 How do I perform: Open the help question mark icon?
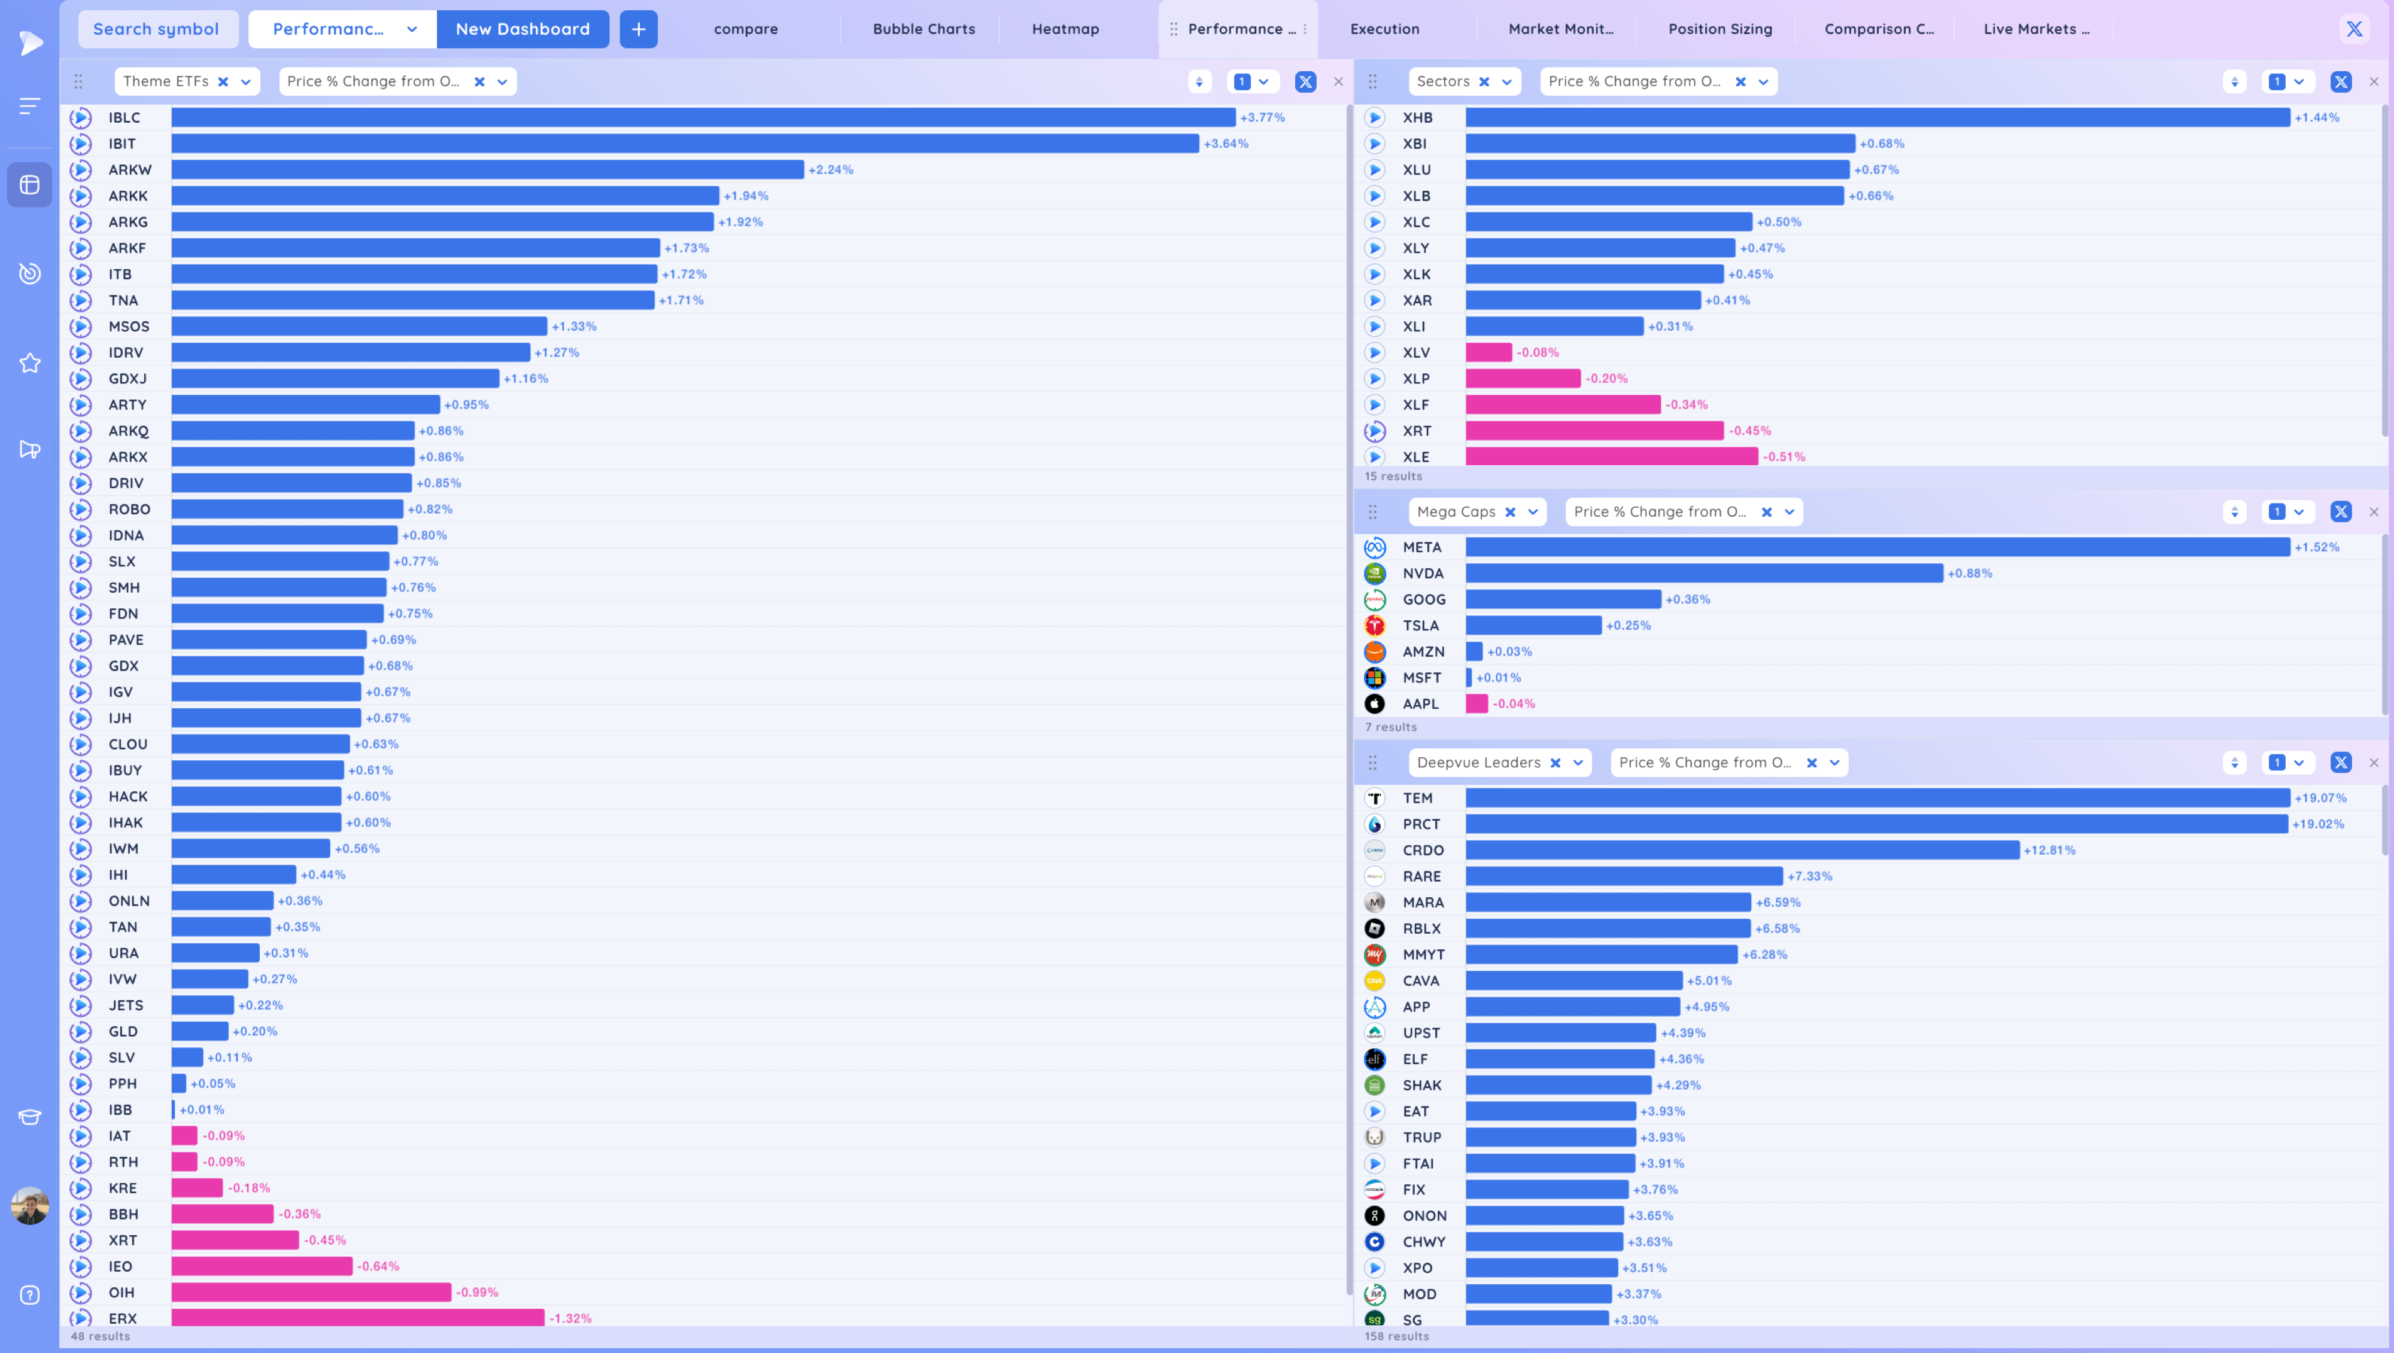[x=30, y=1294]
